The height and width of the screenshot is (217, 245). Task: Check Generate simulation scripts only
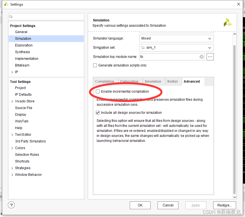(x=94, y=65)
